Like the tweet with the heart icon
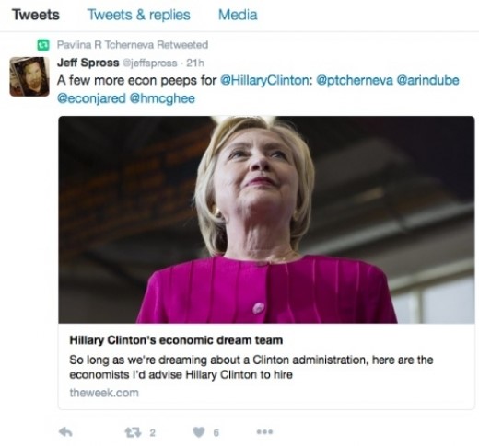The width and height of the screenshot is (479, 446). [x=199, y=432]
